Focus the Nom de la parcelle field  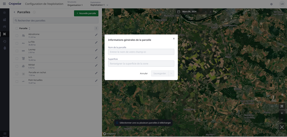141,52
